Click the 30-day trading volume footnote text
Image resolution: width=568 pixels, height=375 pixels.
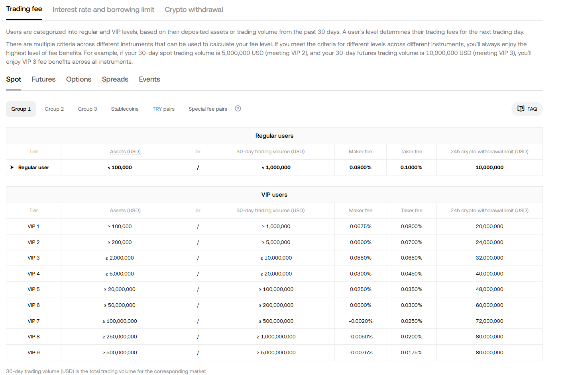click(106, 371)
